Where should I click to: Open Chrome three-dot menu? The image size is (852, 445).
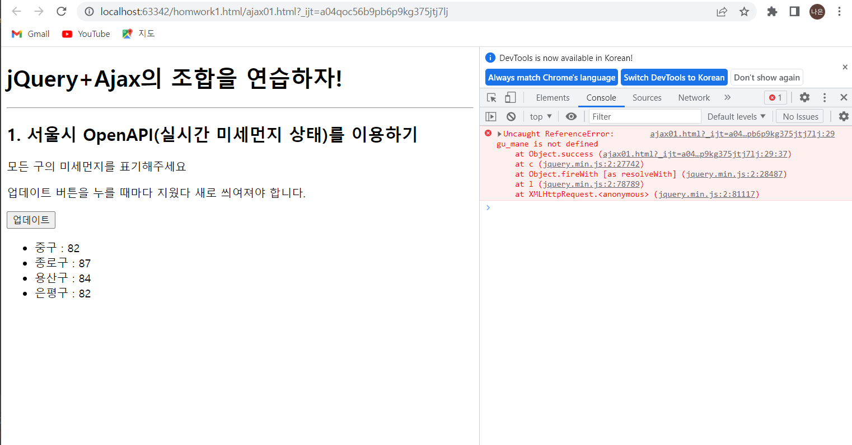click(x=839, y=12)
